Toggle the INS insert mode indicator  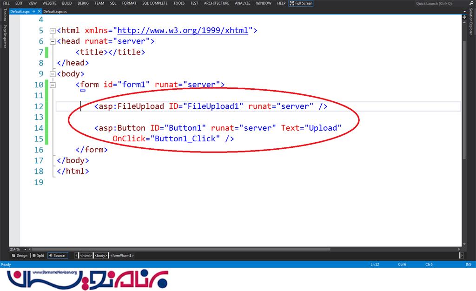pyautogui.click(x=469, y=265)
